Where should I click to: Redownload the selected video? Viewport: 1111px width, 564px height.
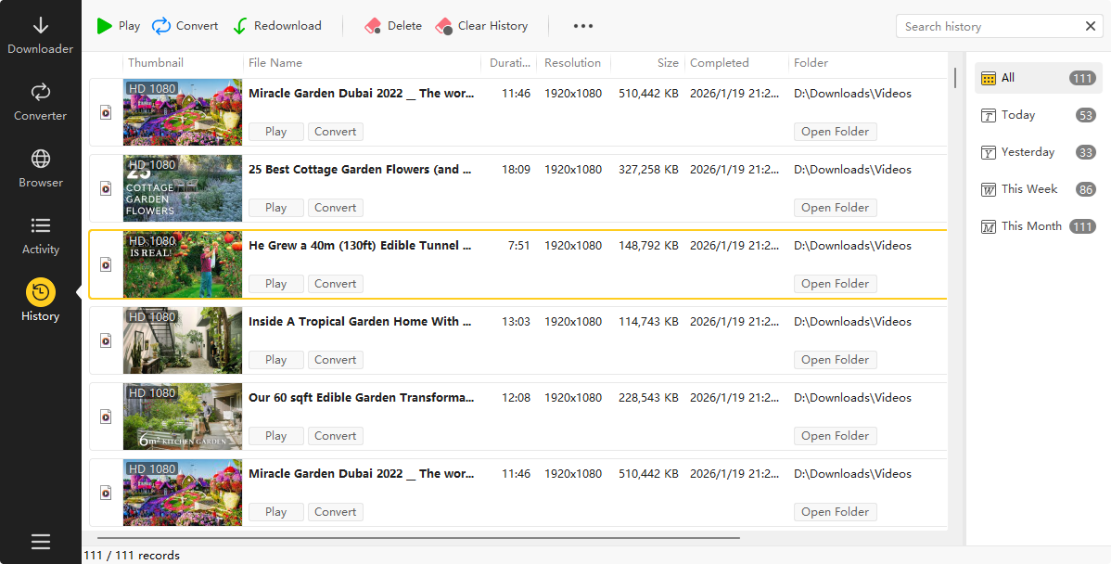click(x=276, y=26)
